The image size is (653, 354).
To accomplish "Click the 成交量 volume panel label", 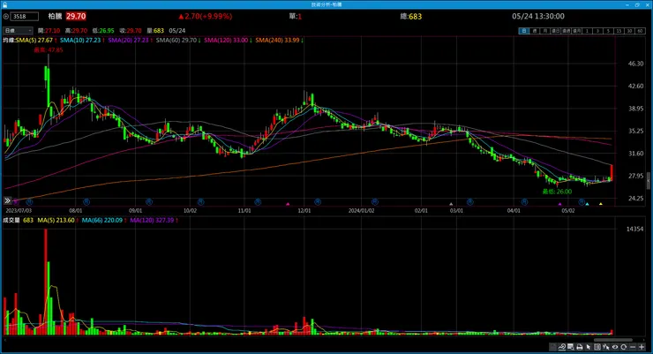I will pos(11,220).
